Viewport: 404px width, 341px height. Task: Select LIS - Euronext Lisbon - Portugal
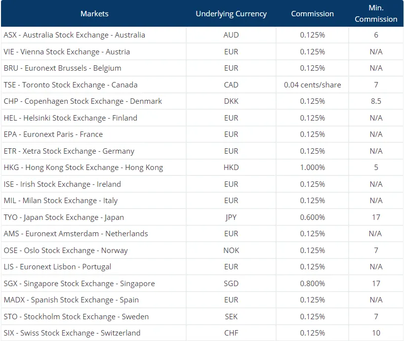pyautogui.click(x=57, y=267)
